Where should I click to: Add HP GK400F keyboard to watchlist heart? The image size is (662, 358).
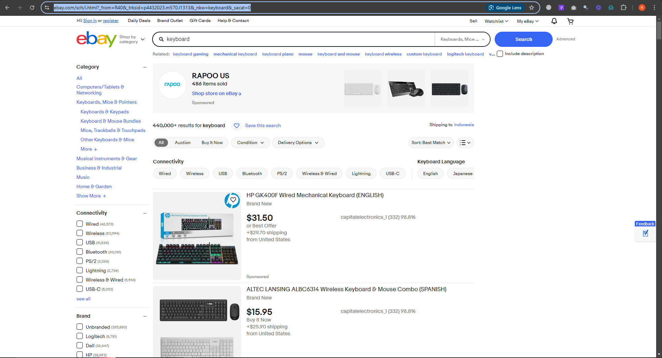tap(233, 200)
